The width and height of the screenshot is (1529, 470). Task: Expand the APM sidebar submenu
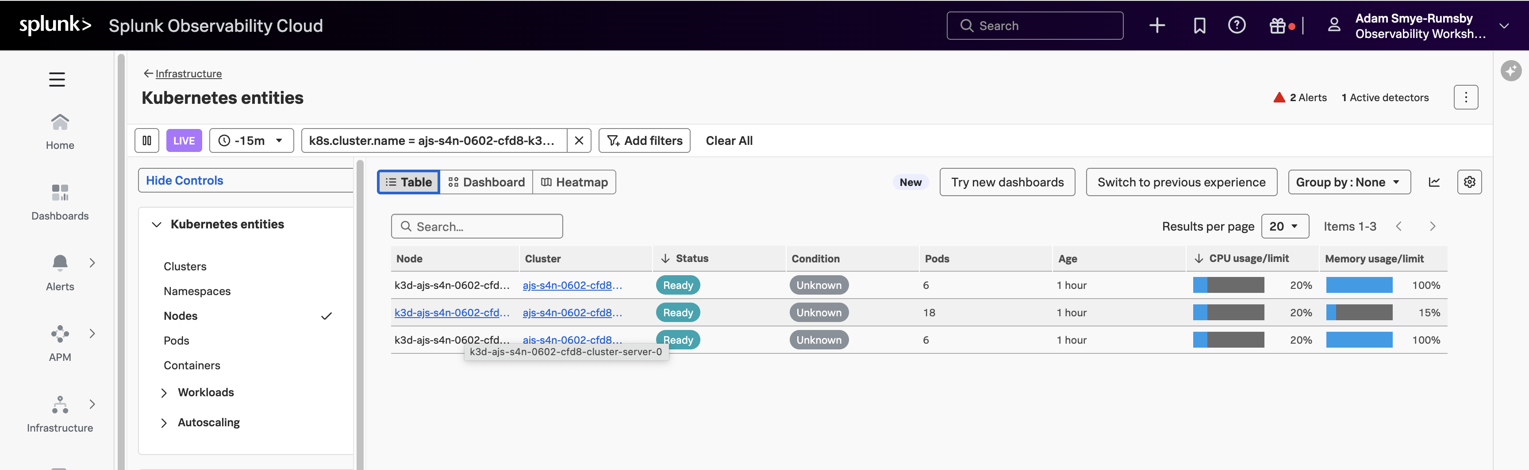92,333
